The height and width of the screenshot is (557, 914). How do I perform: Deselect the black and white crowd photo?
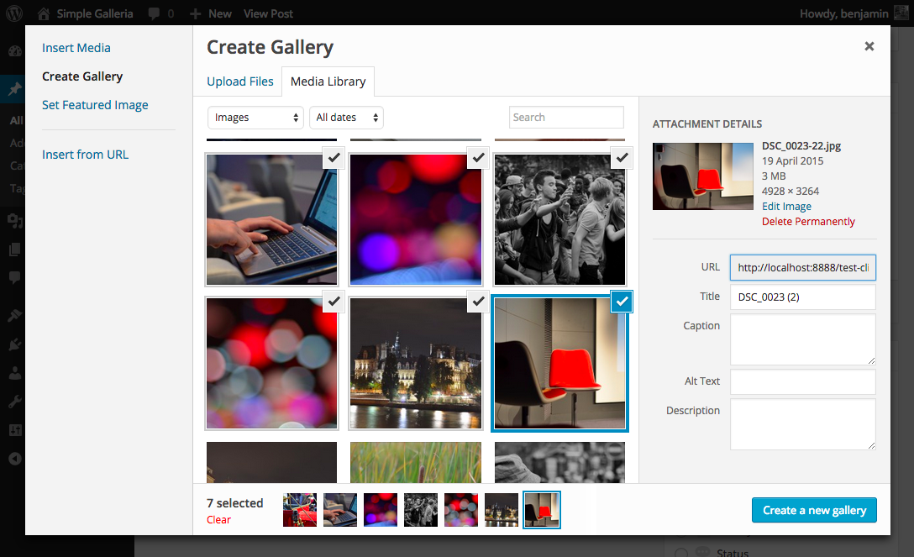point(622,157)
